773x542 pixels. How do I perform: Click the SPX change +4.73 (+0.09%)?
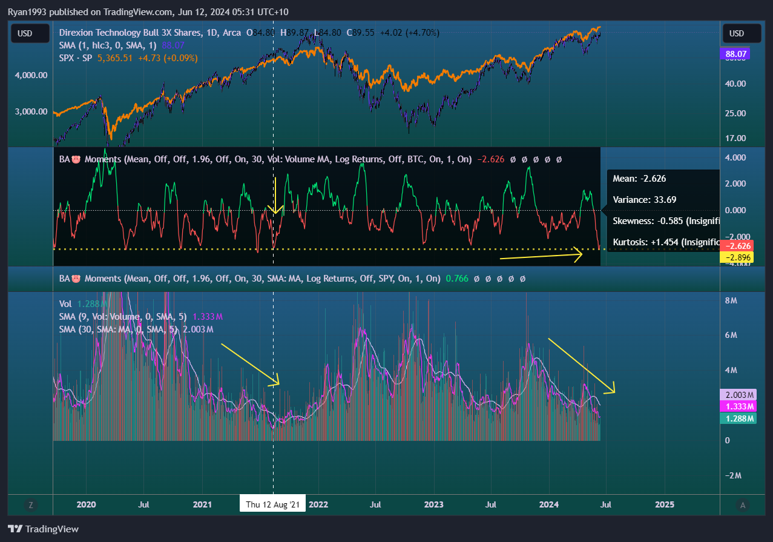(x=168, y=58)
